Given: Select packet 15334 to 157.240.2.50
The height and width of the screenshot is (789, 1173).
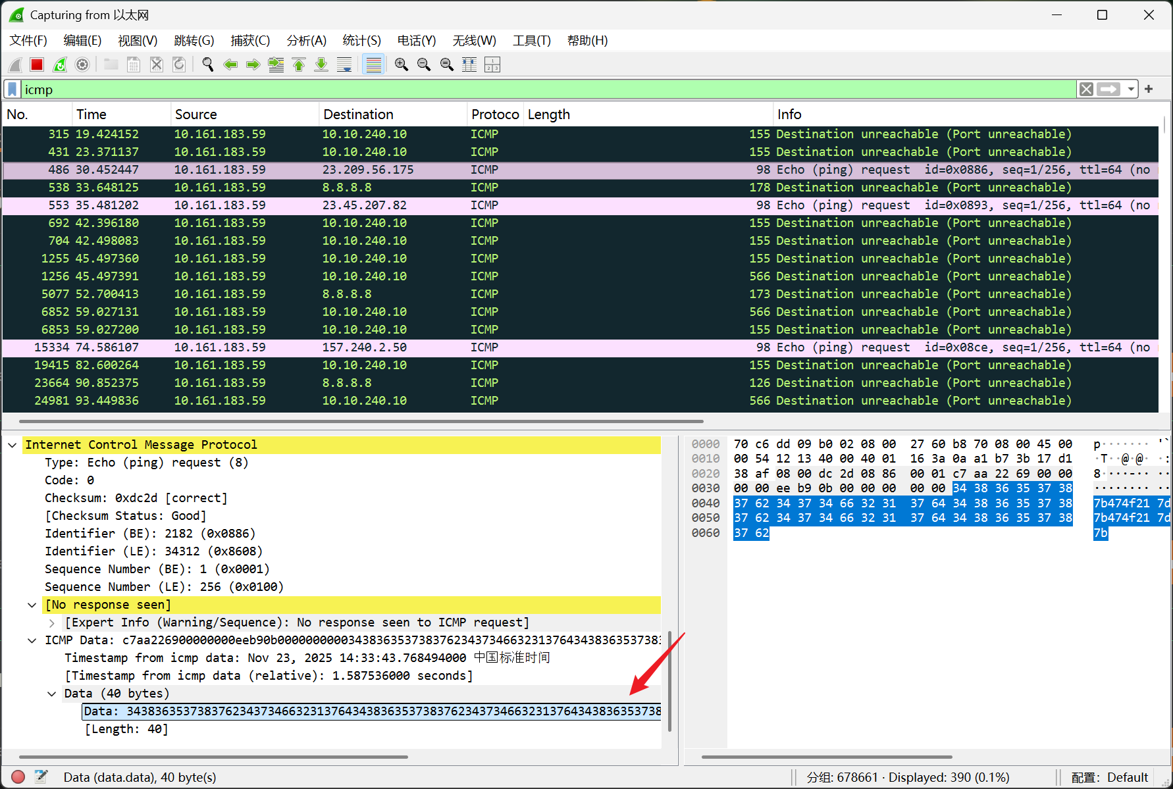Looking at the screenshot, I should [364, 347].
